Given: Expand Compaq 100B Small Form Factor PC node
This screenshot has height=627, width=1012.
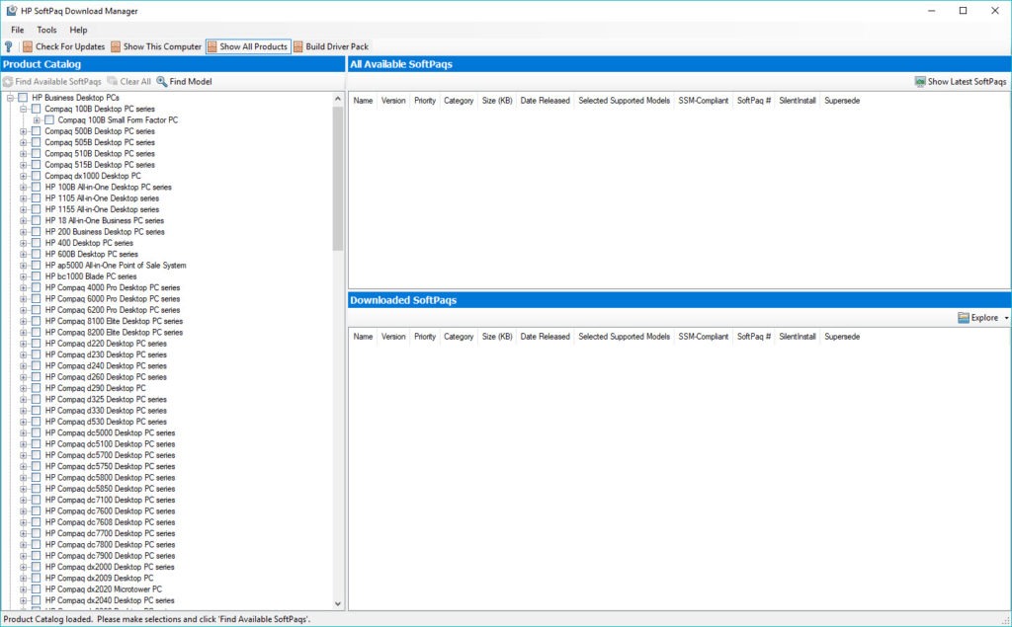Looking at the screenshot, I should (x=37, y=120).
